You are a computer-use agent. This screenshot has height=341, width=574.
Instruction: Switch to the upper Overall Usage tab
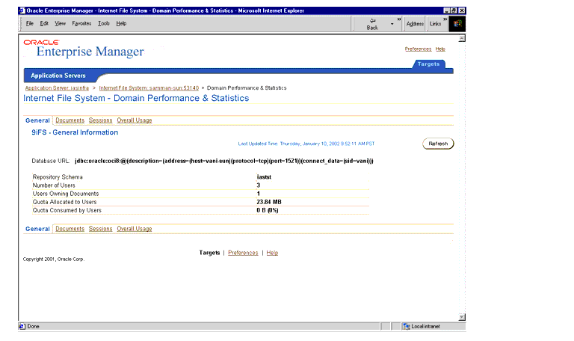pyautogui.click(x=135, y=120)
